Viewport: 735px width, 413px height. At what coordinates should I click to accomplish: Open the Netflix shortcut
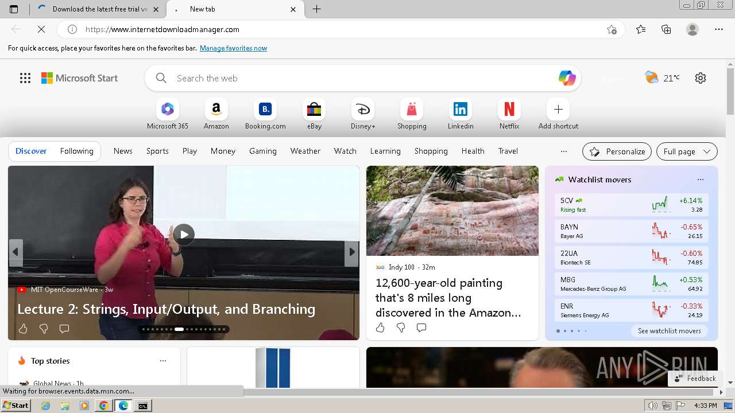pyautogui.click(x=509, y=114)
